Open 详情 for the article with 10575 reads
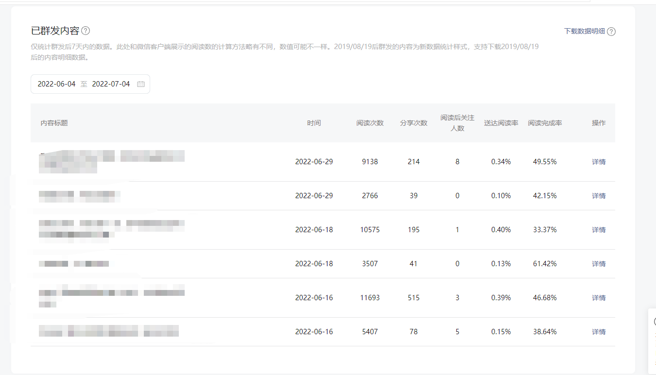The height and width of the screenshot is (375, 656). click(599, 230)
